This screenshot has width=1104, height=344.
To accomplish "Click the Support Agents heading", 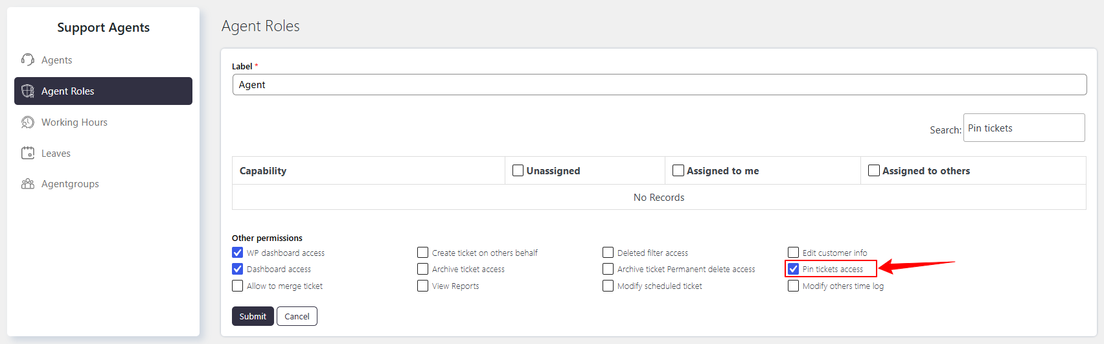I will tap(104, 27).
